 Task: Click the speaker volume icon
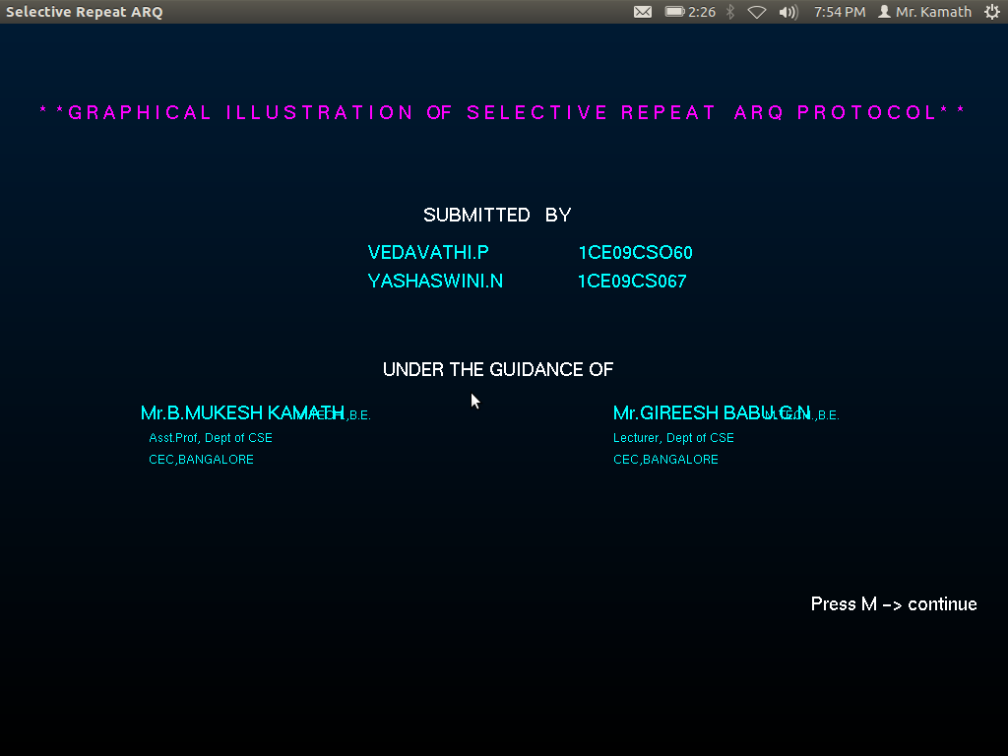pyautogui.click(x=787, y=12)
